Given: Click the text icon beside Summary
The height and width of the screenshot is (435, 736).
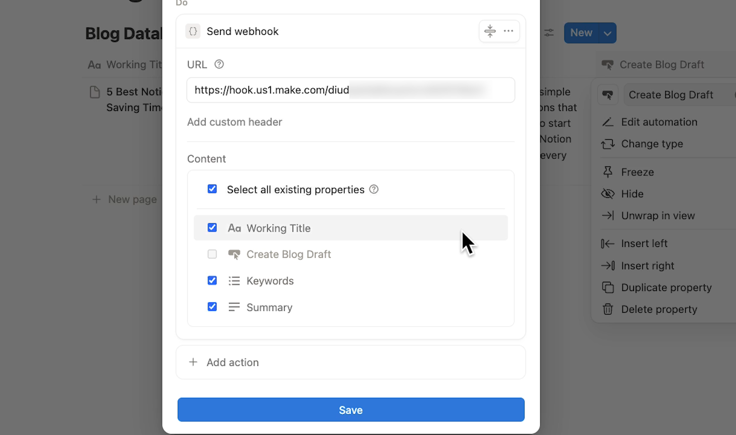Looking at the screenshot, I should [x=234, y=306].
